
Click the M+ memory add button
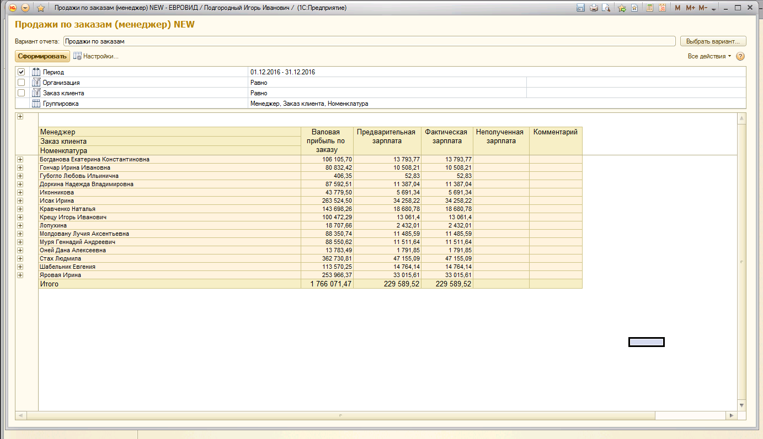pos(690,8)
